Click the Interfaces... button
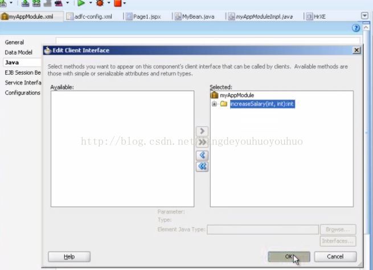The height and width of the screenshot is (270, 373). click(x=338, y=241)
